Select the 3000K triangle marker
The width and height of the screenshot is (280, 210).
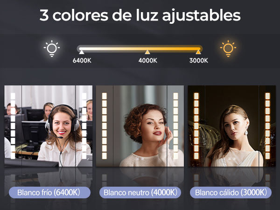click(x=198, y=52)
